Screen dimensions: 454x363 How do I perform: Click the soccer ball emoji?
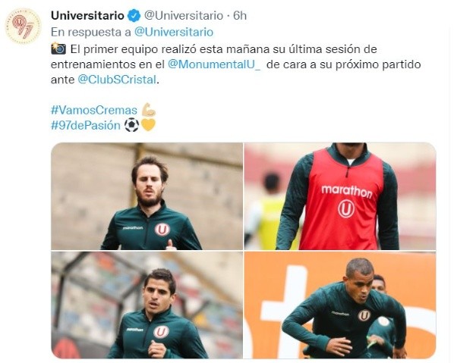131,125
